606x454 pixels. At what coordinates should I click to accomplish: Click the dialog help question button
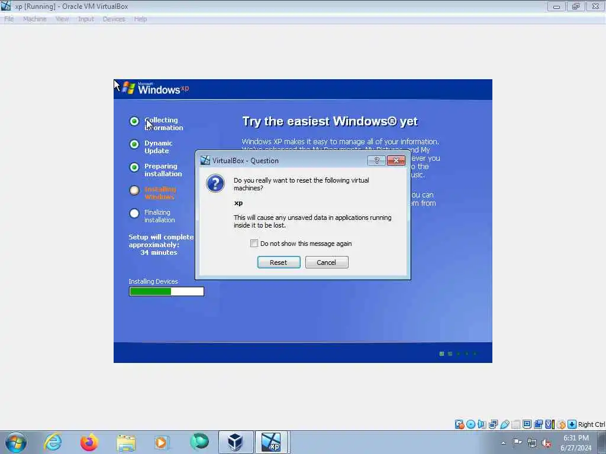pyautogui.click(x=376, y=160)
